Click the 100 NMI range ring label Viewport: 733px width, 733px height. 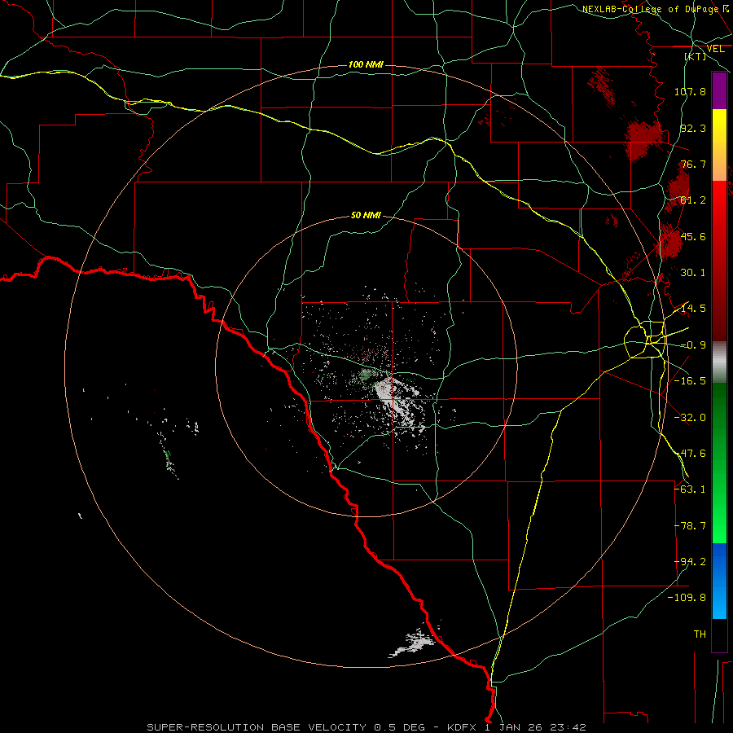(366, 64)
